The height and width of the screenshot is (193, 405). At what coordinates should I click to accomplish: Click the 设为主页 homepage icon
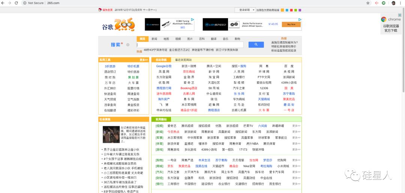(100, 10)
